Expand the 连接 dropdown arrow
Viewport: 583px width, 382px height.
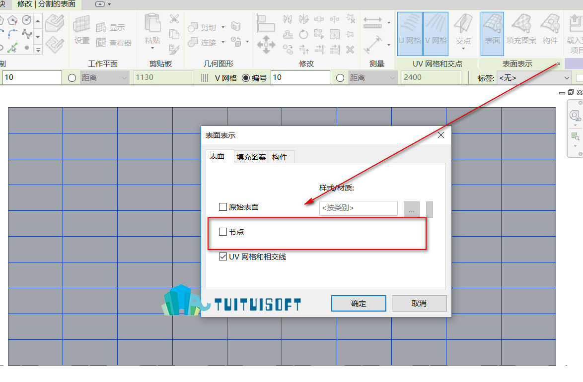tap(223, 42)
